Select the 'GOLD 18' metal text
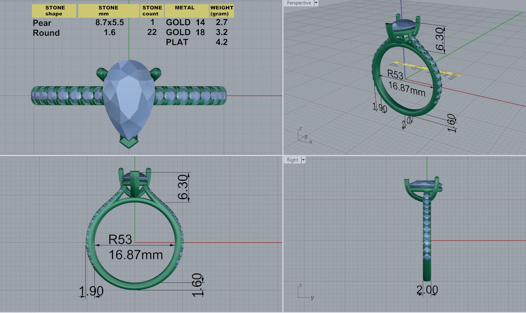Screen dimensions: 526x313 186,32
